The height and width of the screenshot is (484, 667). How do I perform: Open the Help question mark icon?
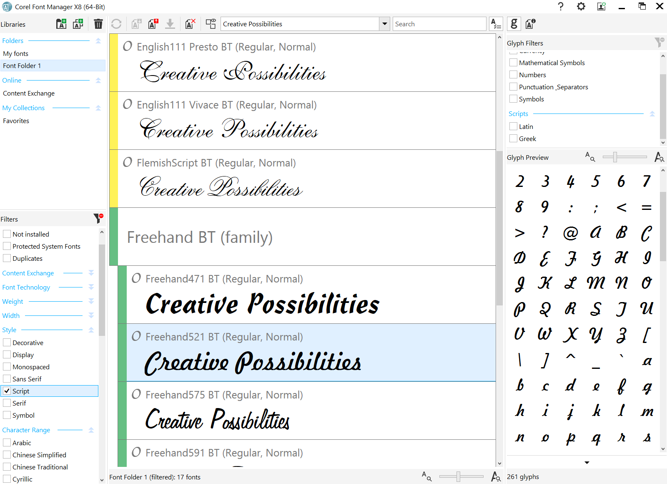tap(561, 6)
